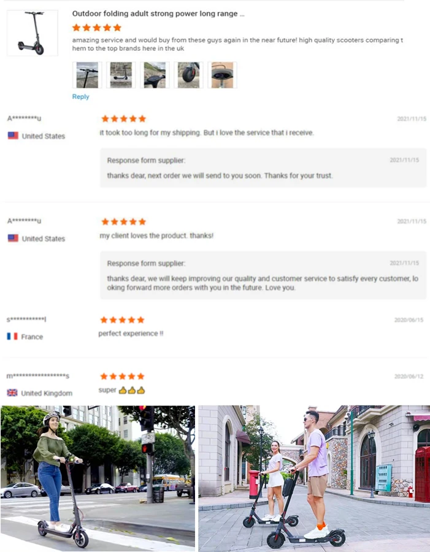Image resolution: width=430 pixels, height=552 pixels.
Task: Open the first review photo of handlebar
Action: (87, 75)
